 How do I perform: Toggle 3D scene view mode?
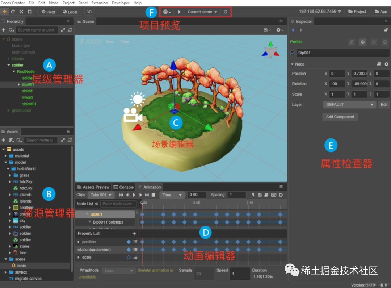click(89, 12)
